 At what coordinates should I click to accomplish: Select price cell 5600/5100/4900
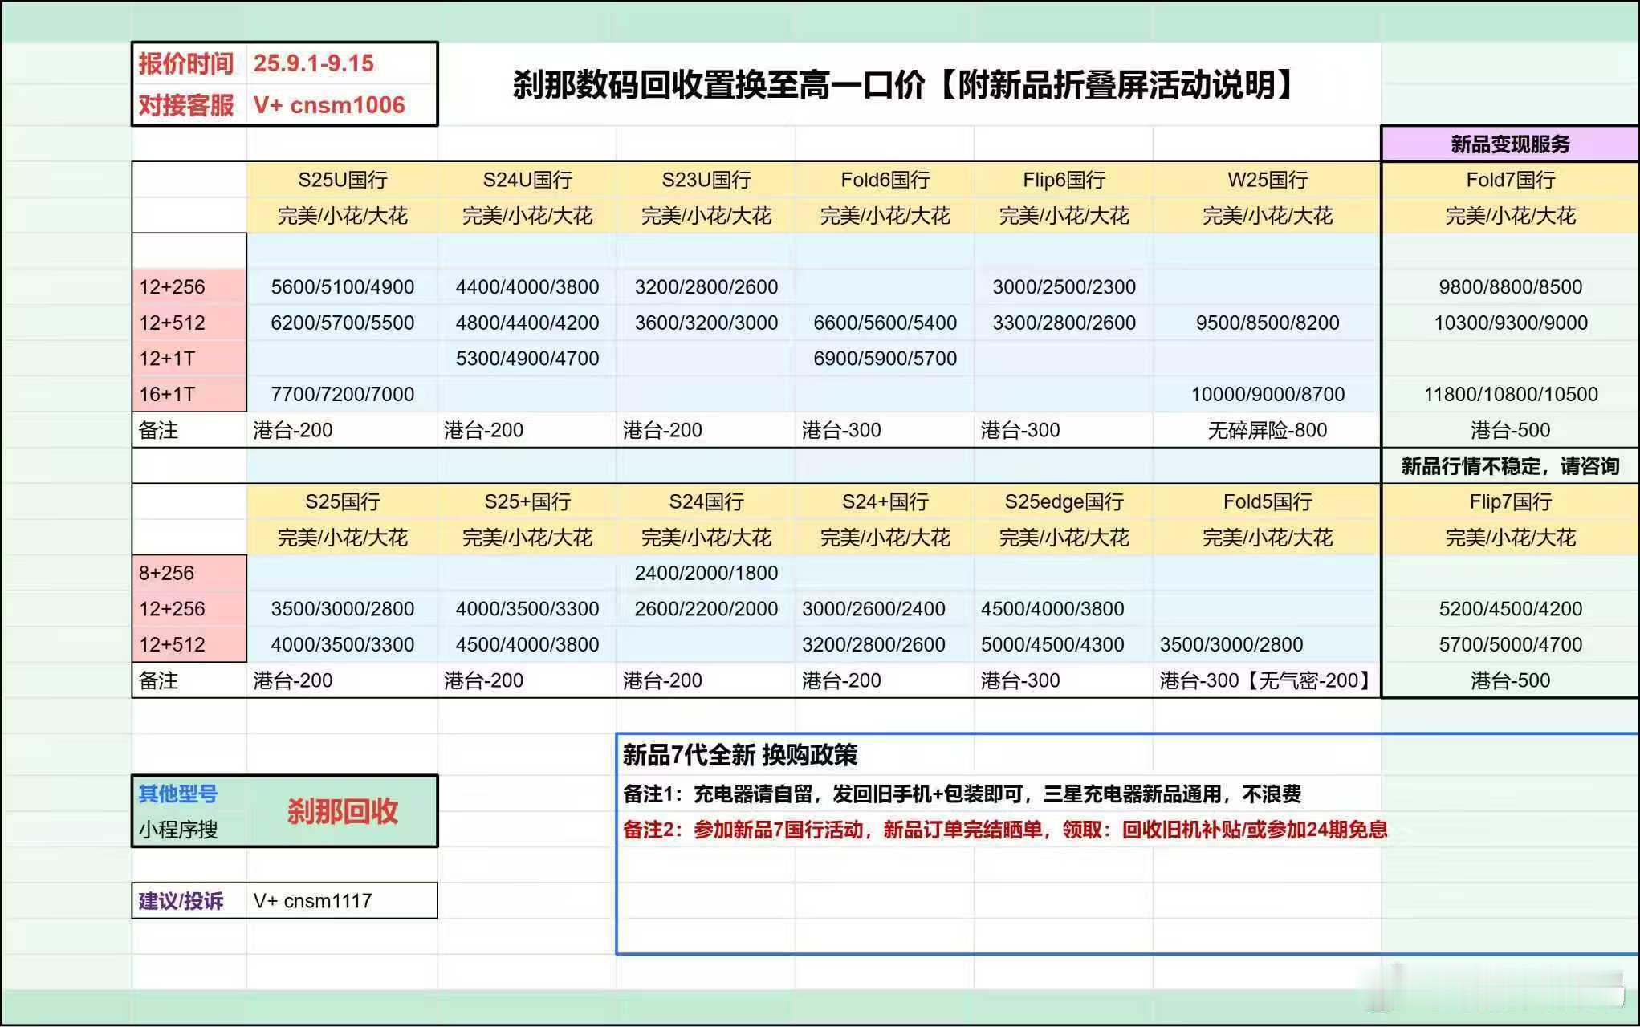[343, 287]
